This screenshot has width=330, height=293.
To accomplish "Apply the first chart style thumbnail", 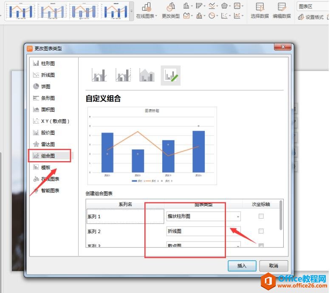I will (x=21, y=11).
